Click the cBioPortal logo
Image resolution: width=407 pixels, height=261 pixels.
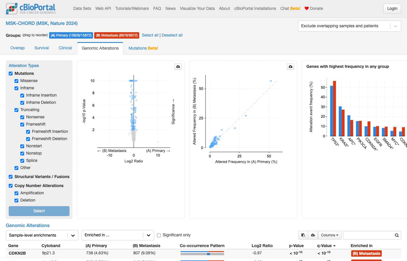[x=31, y=9]
